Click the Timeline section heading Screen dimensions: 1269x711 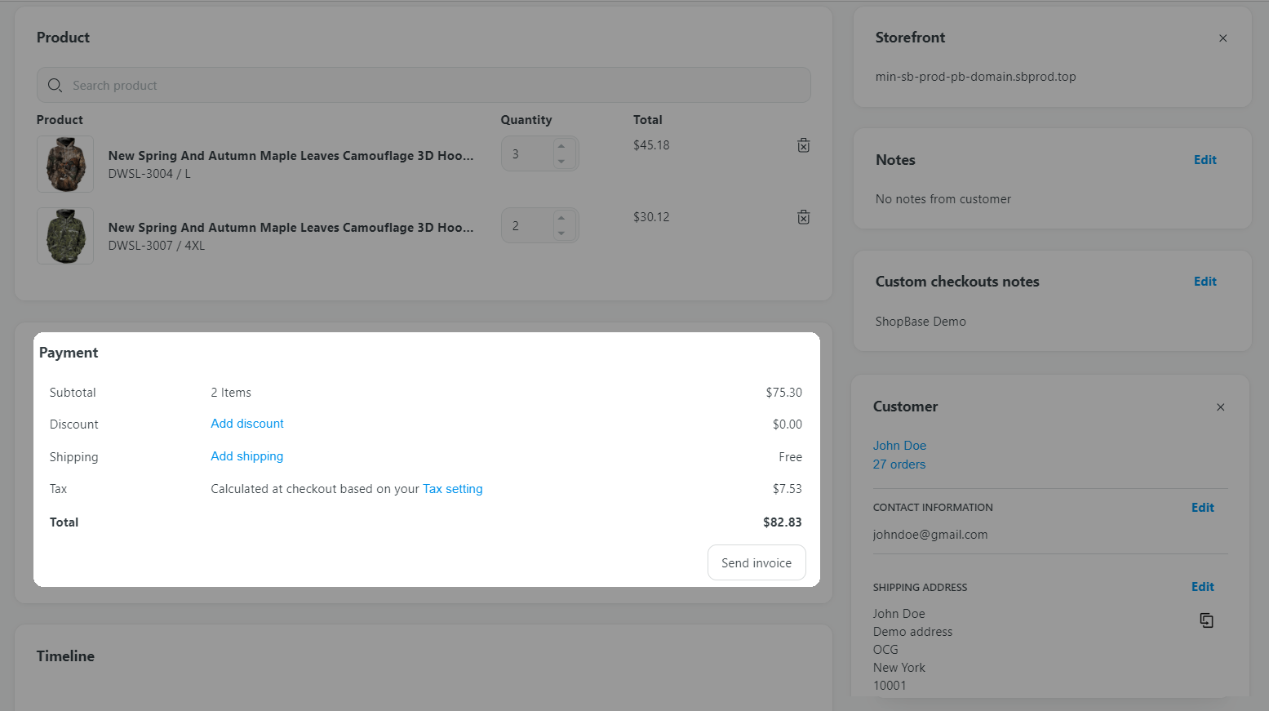pos(65,656)
